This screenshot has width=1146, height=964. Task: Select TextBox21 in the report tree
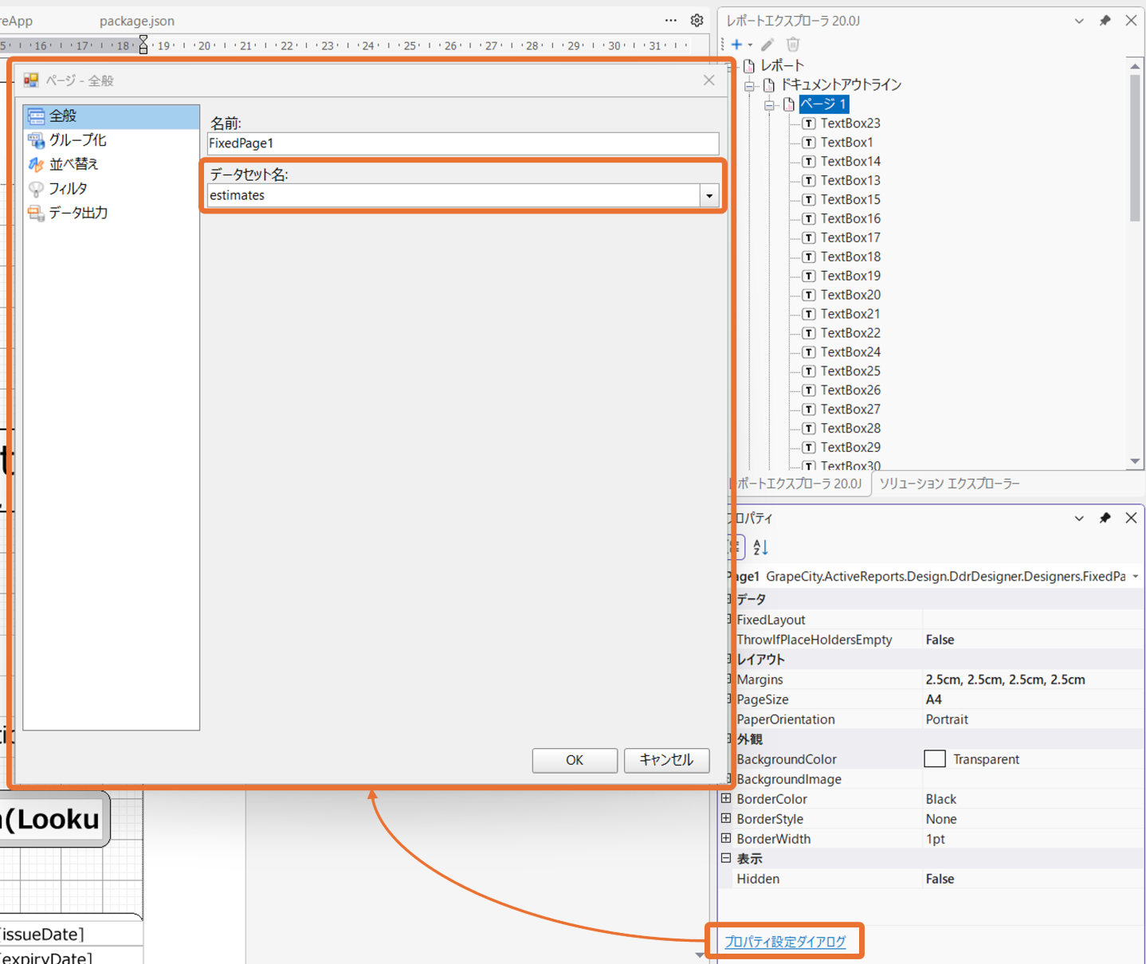click(850, 315)
